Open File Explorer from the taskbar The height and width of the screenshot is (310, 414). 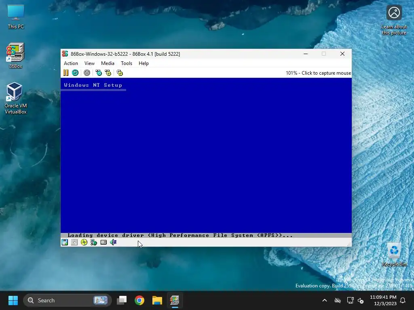[157, 300]
